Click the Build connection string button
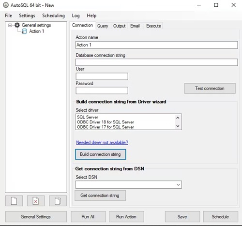242x226 pixels. coord(100,154)
